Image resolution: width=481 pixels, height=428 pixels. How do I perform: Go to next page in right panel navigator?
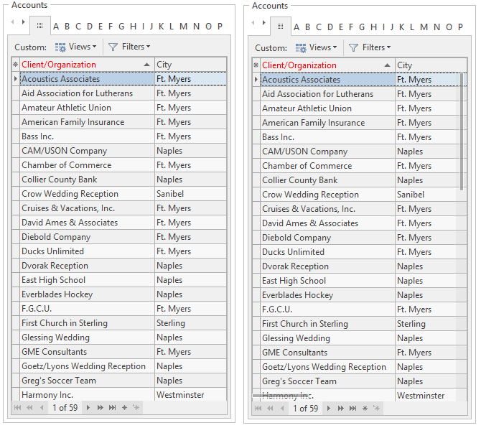340,409
